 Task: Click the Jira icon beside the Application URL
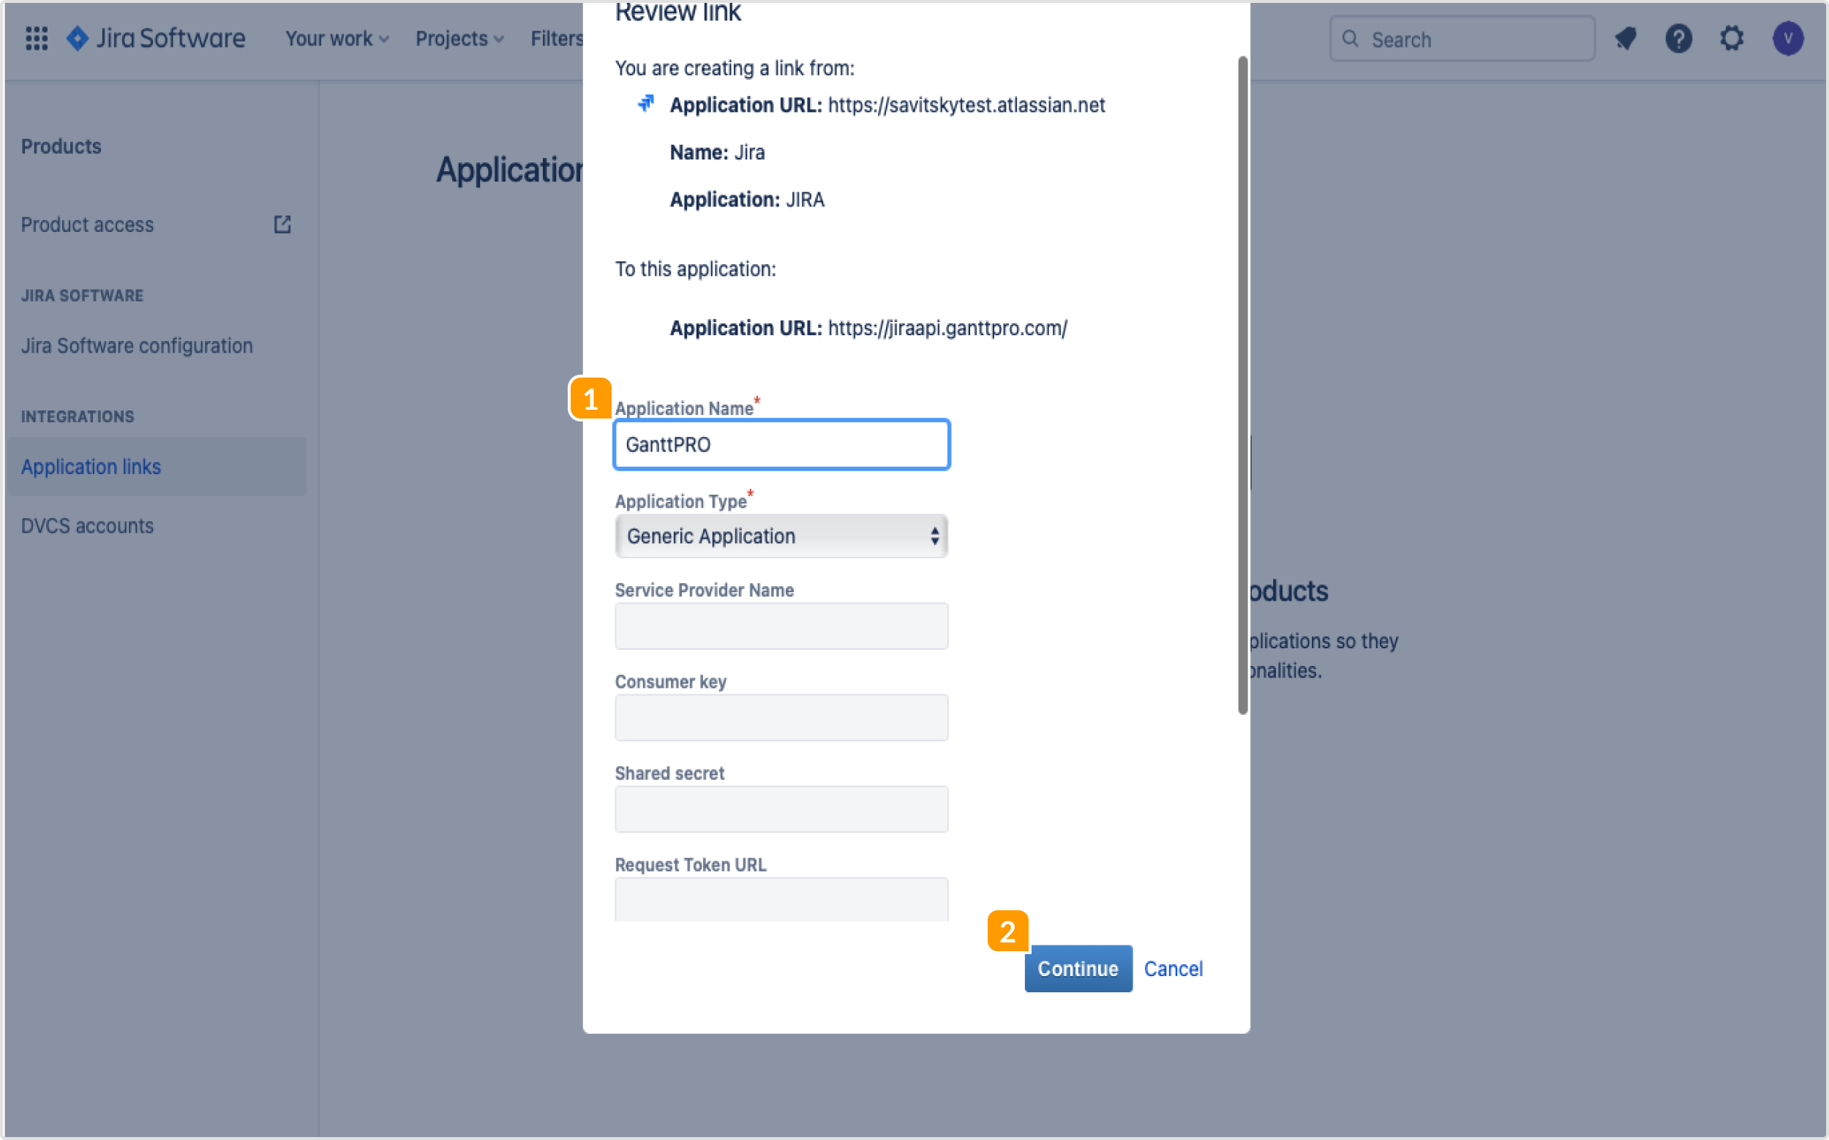pyautogui.click(x=645, y=104)
